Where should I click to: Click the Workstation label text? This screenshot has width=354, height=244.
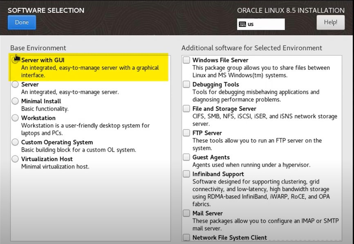38,118
